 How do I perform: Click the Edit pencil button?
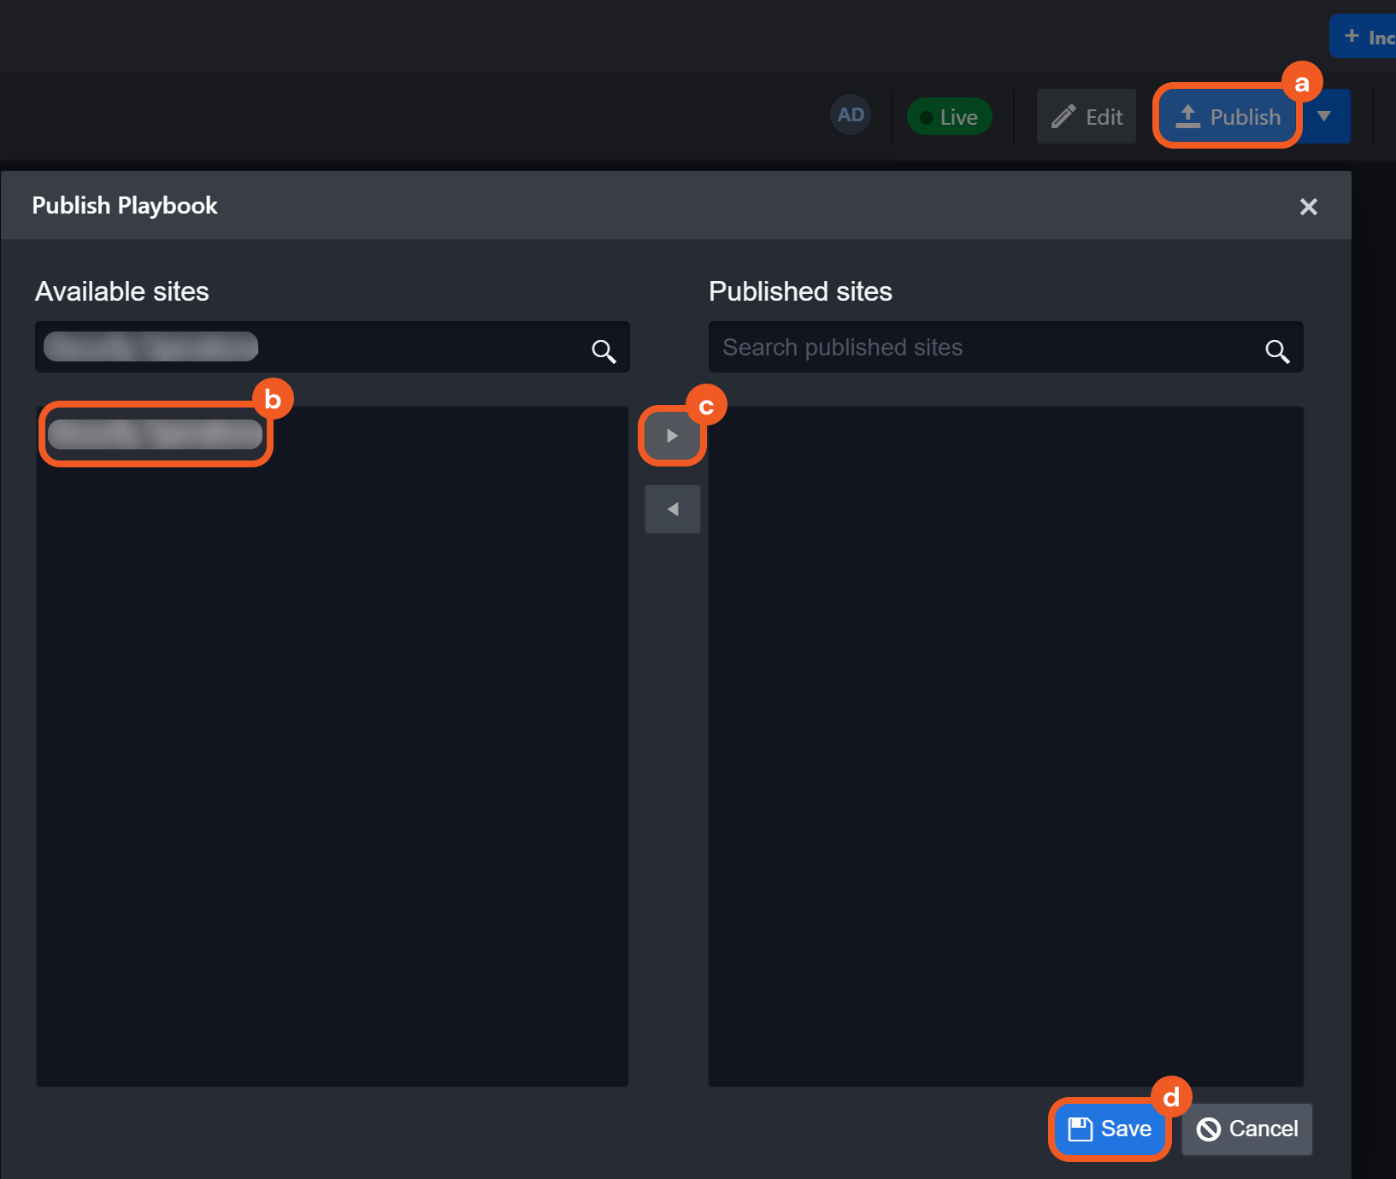click(1087, 116)
